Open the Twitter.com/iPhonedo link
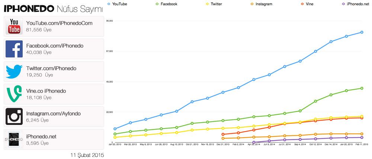 (51, 69)
